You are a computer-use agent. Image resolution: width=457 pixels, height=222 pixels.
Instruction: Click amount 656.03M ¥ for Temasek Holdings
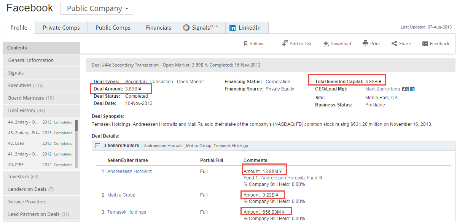(274, 212)
